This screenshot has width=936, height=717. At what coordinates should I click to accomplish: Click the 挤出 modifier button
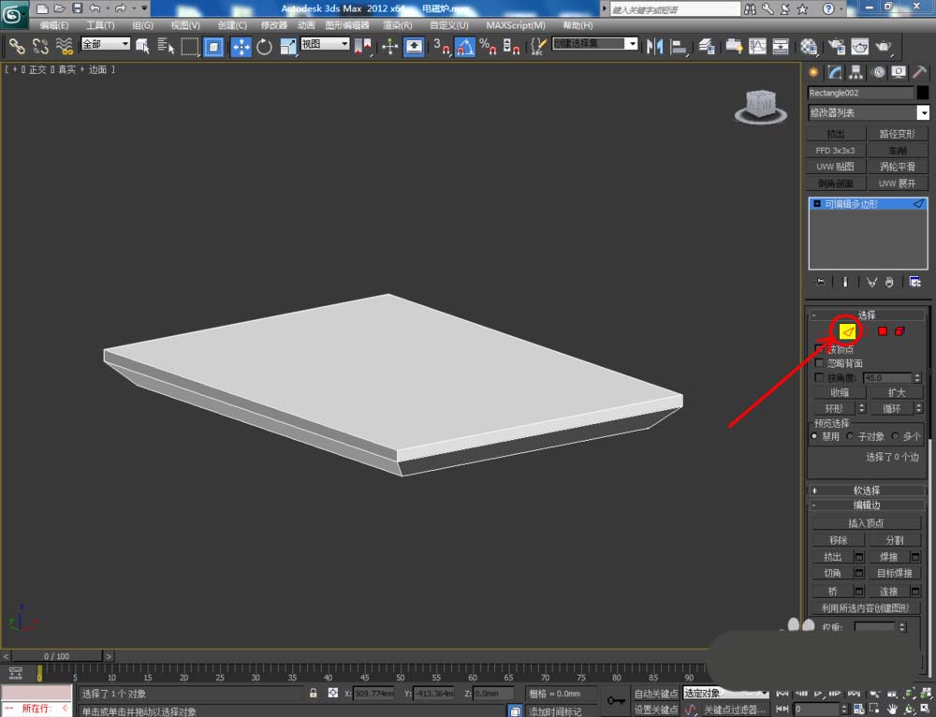click(x=835, y=134)
